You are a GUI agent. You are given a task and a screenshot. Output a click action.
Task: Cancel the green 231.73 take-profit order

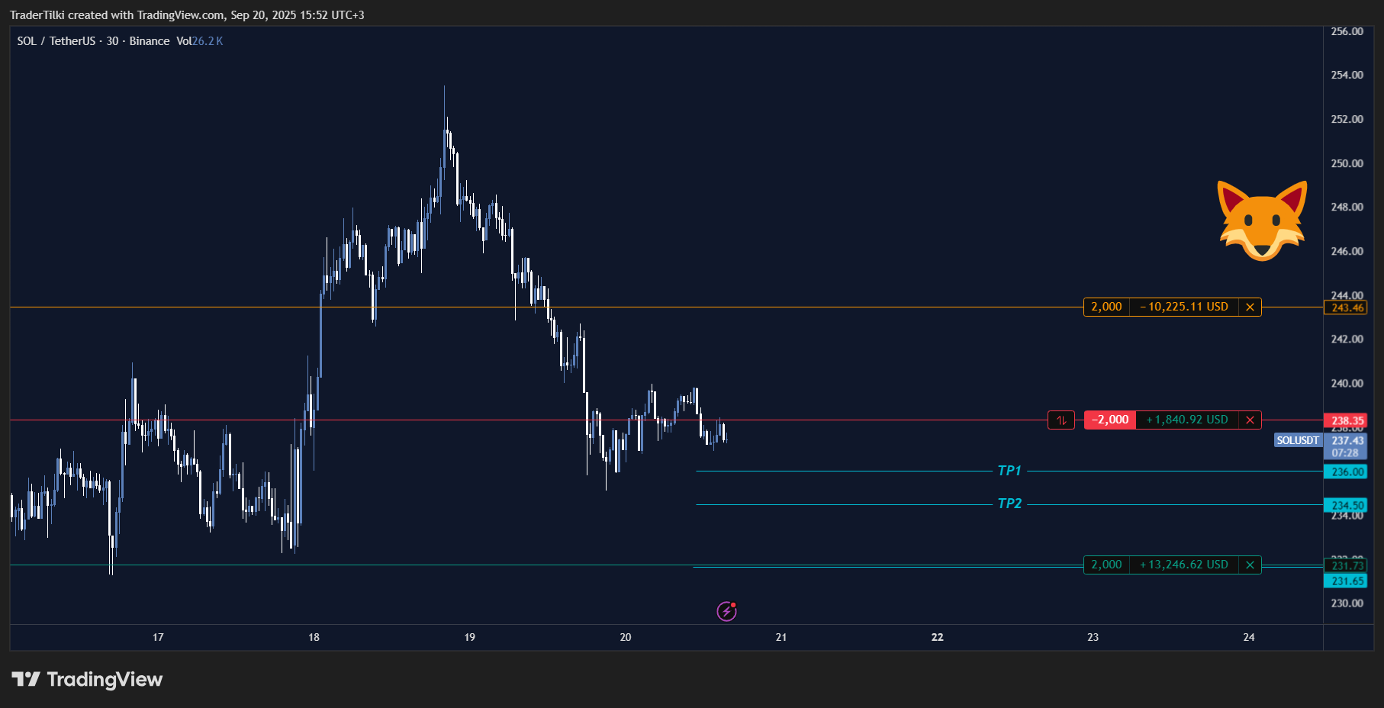pyautogui.click(x=1250, y=565)
